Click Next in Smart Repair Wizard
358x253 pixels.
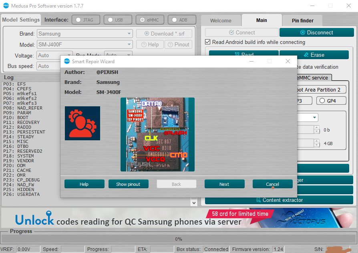pyautogui.click(x=224, y=184)
